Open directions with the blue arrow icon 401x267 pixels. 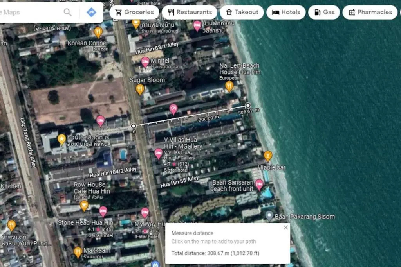point(91,12)
